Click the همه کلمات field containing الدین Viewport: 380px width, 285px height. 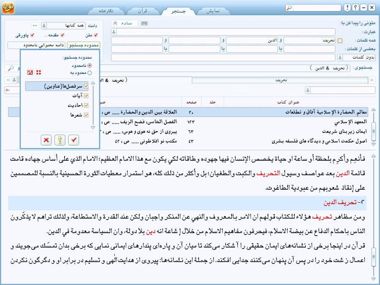252,40
